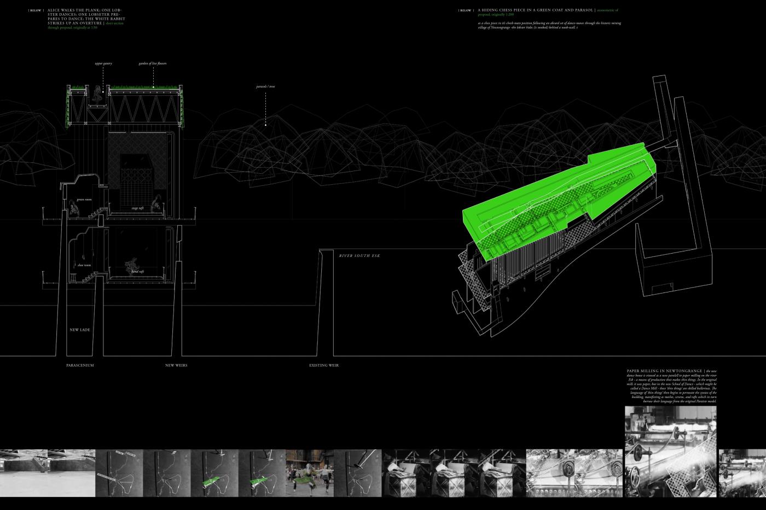Click the 'green room' label in section
This screenshot has width=766, height=510.
pyautogui.click(x=84, y=200)
